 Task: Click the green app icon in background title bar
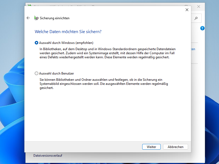29,5
